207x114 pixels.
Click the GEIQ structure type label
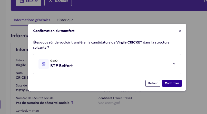54,61
